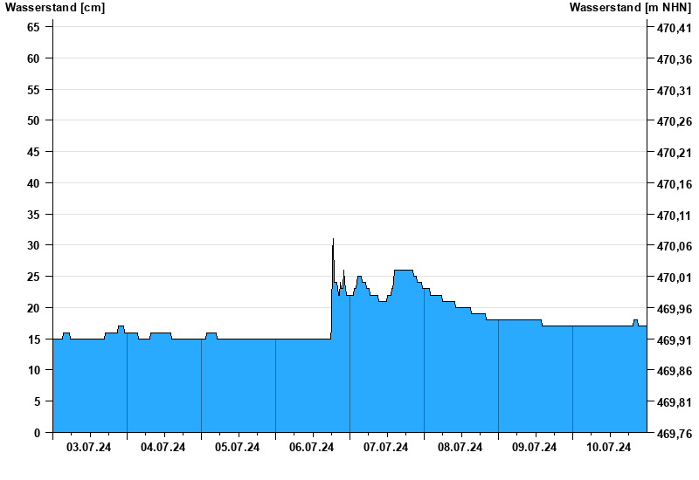
Task: Select the 35 cm axis label
Action: click(x=33, y=215)
